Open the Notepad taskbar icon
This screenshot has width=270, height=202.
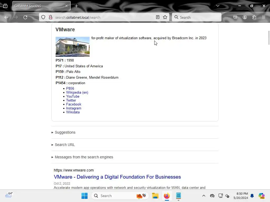click(179, 196)
